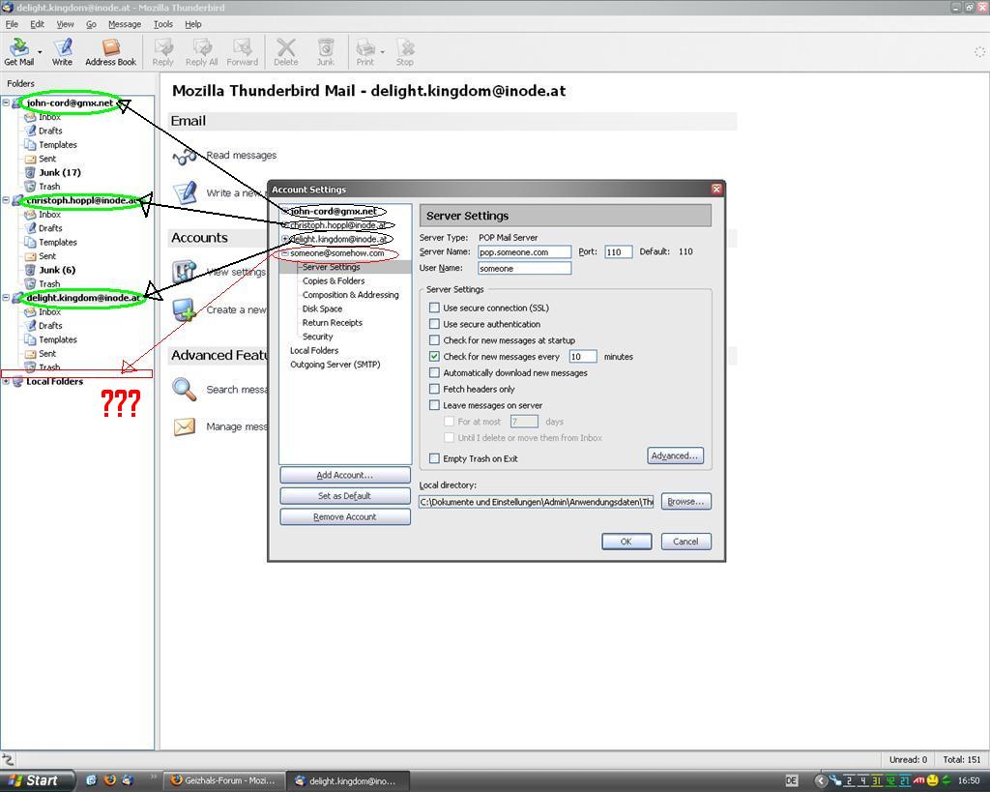This screenshot has height=792, width=990.
Task: Cancel the Account Settings dialog
Action: coord(686,542)
